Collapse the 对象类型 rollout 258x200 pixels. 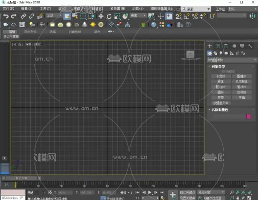(217, 66)
